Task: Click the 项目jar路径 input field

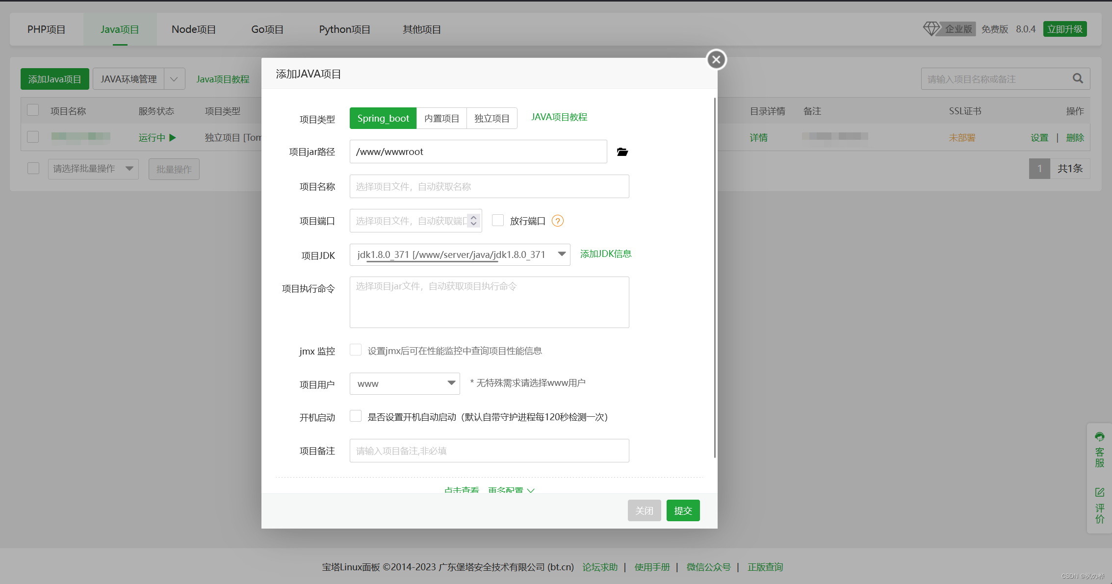Action: coord(478,152)
